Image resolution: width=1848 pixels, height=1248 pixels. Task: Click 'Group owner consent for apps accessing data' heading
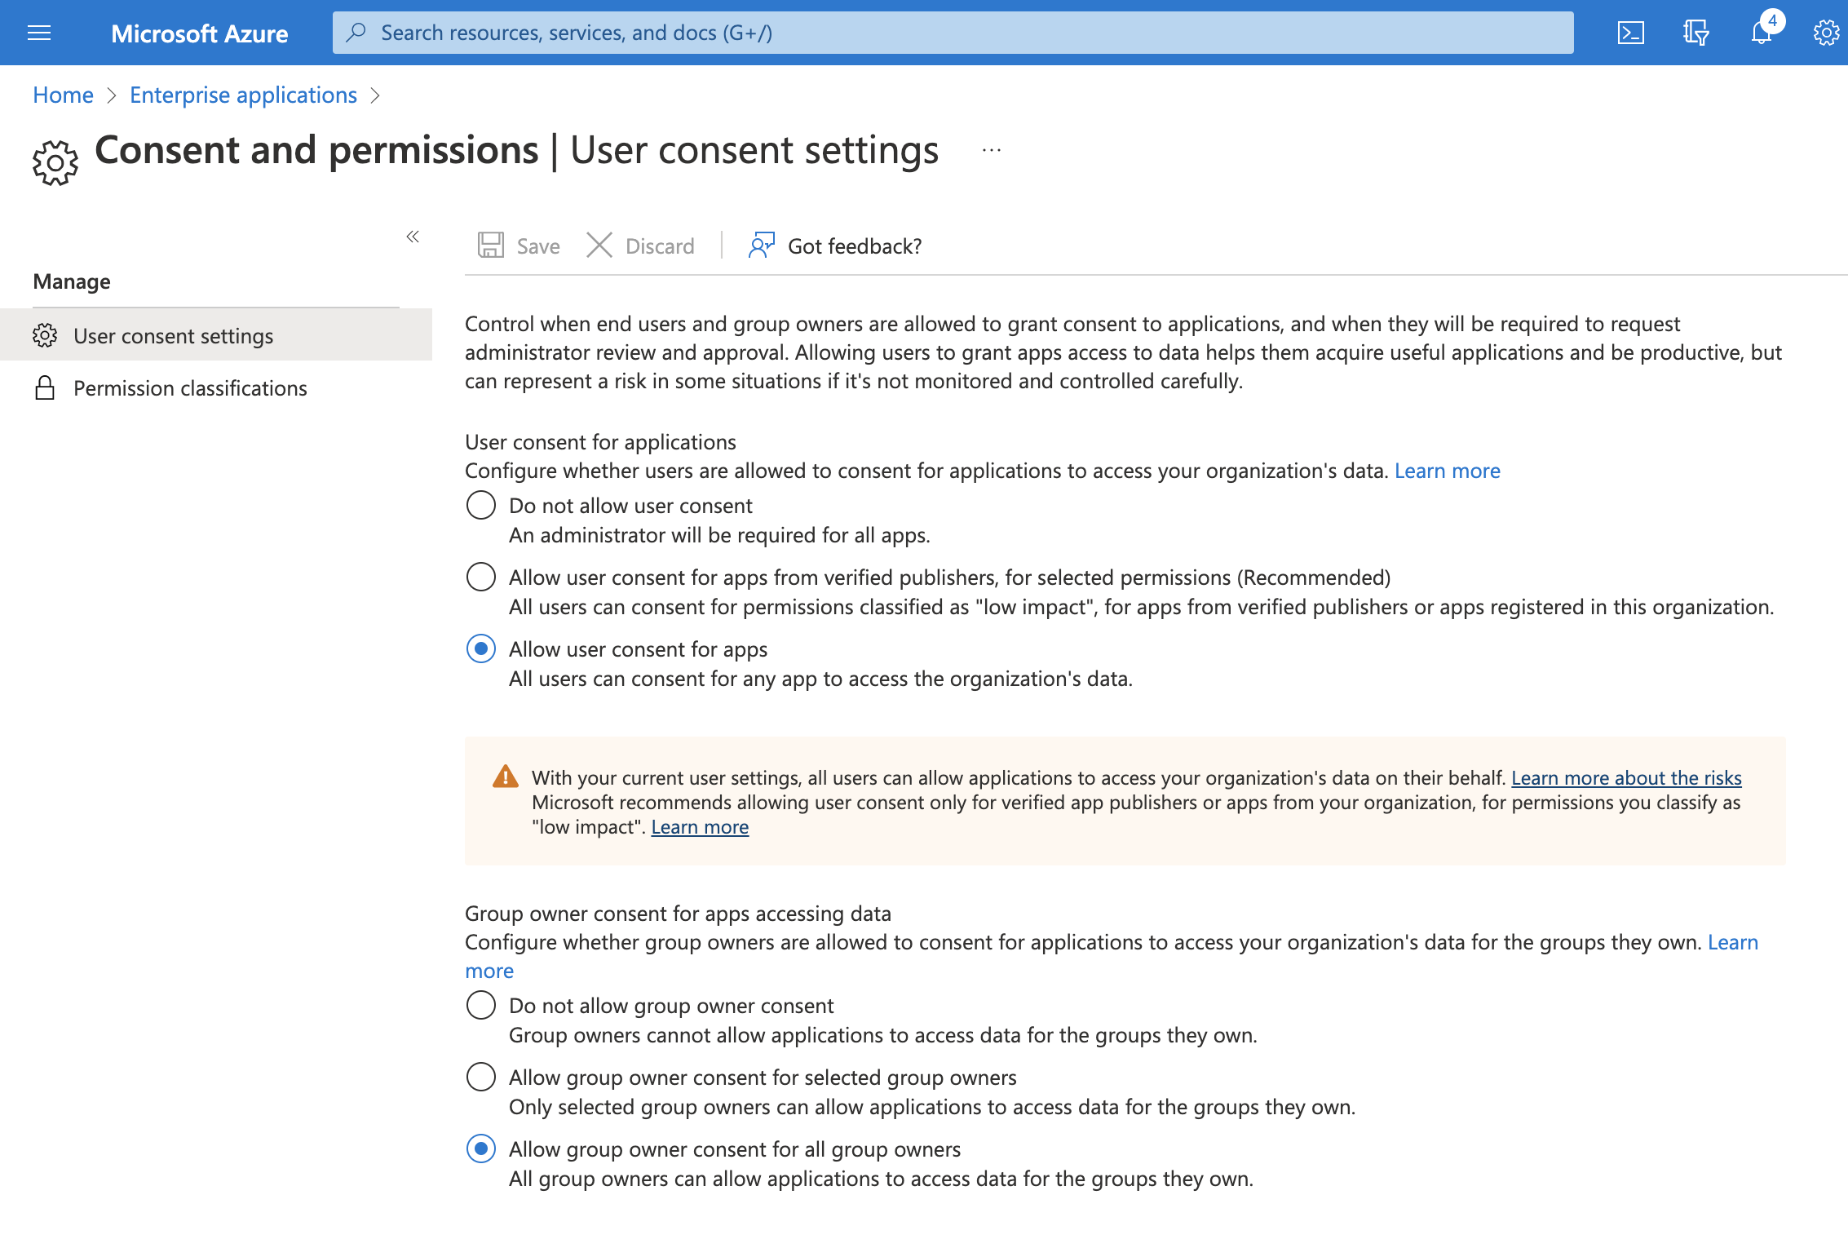click(x=678, y=914)
